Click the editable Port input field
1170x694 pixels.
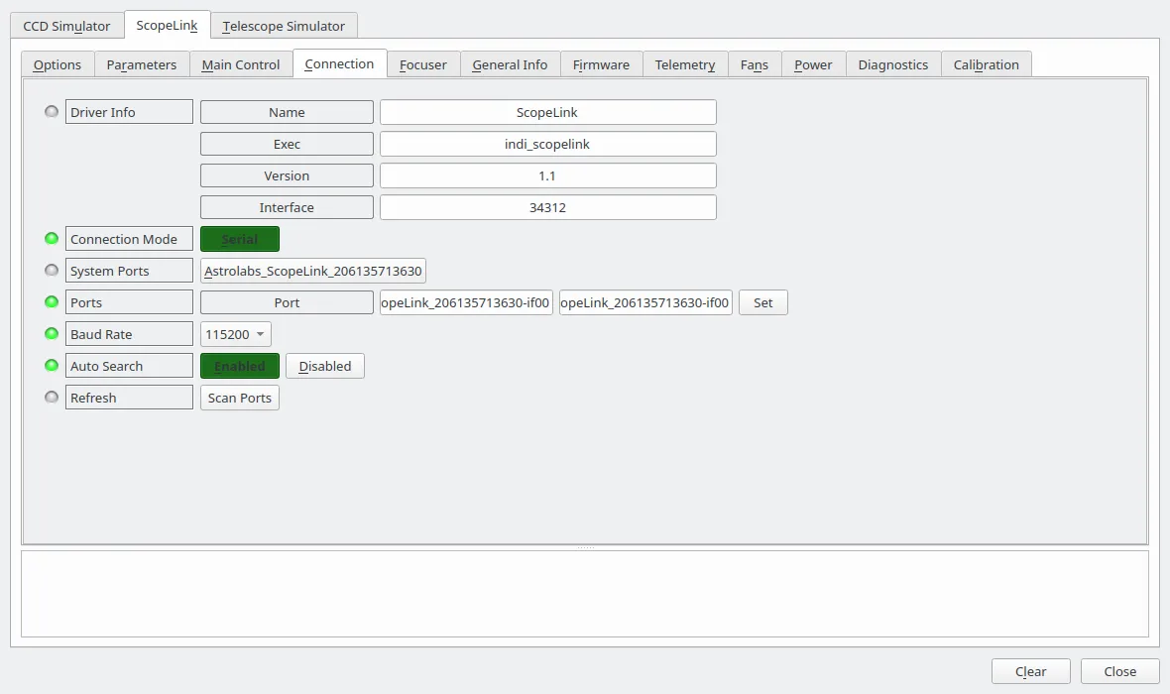(x=645, y=302)
